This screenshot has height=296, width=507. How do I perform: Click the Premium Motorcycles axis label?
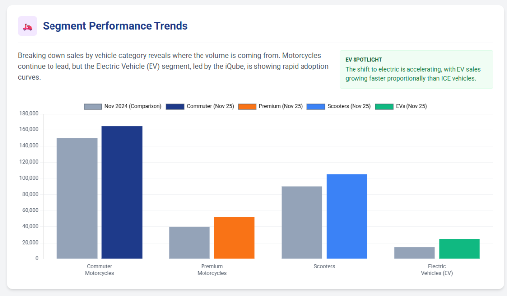click(x=212, y=270)
